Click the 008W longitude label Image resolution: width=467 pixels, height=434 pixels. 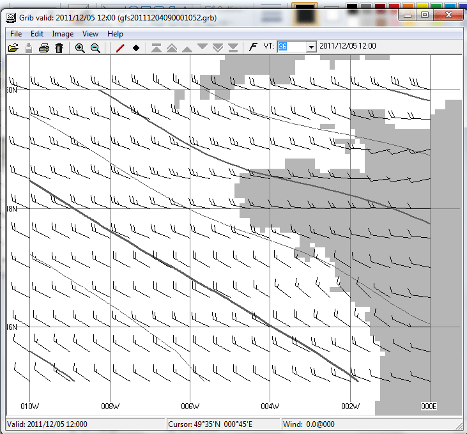pyautogui.click(x=110, y=407)
